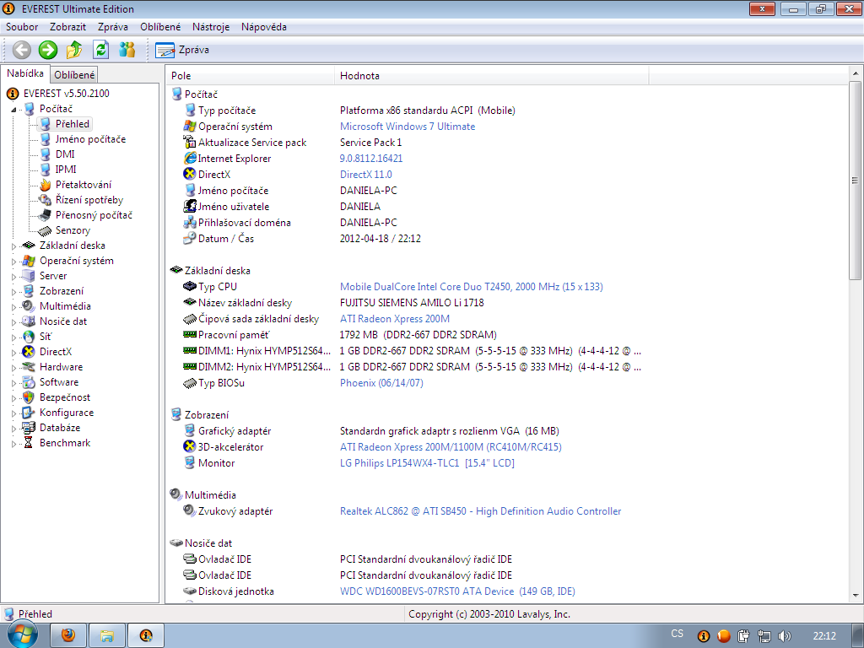
Task: Open the LG Philips LP154WX4-TLC1 monitor link
Action: tap(427, 463)
